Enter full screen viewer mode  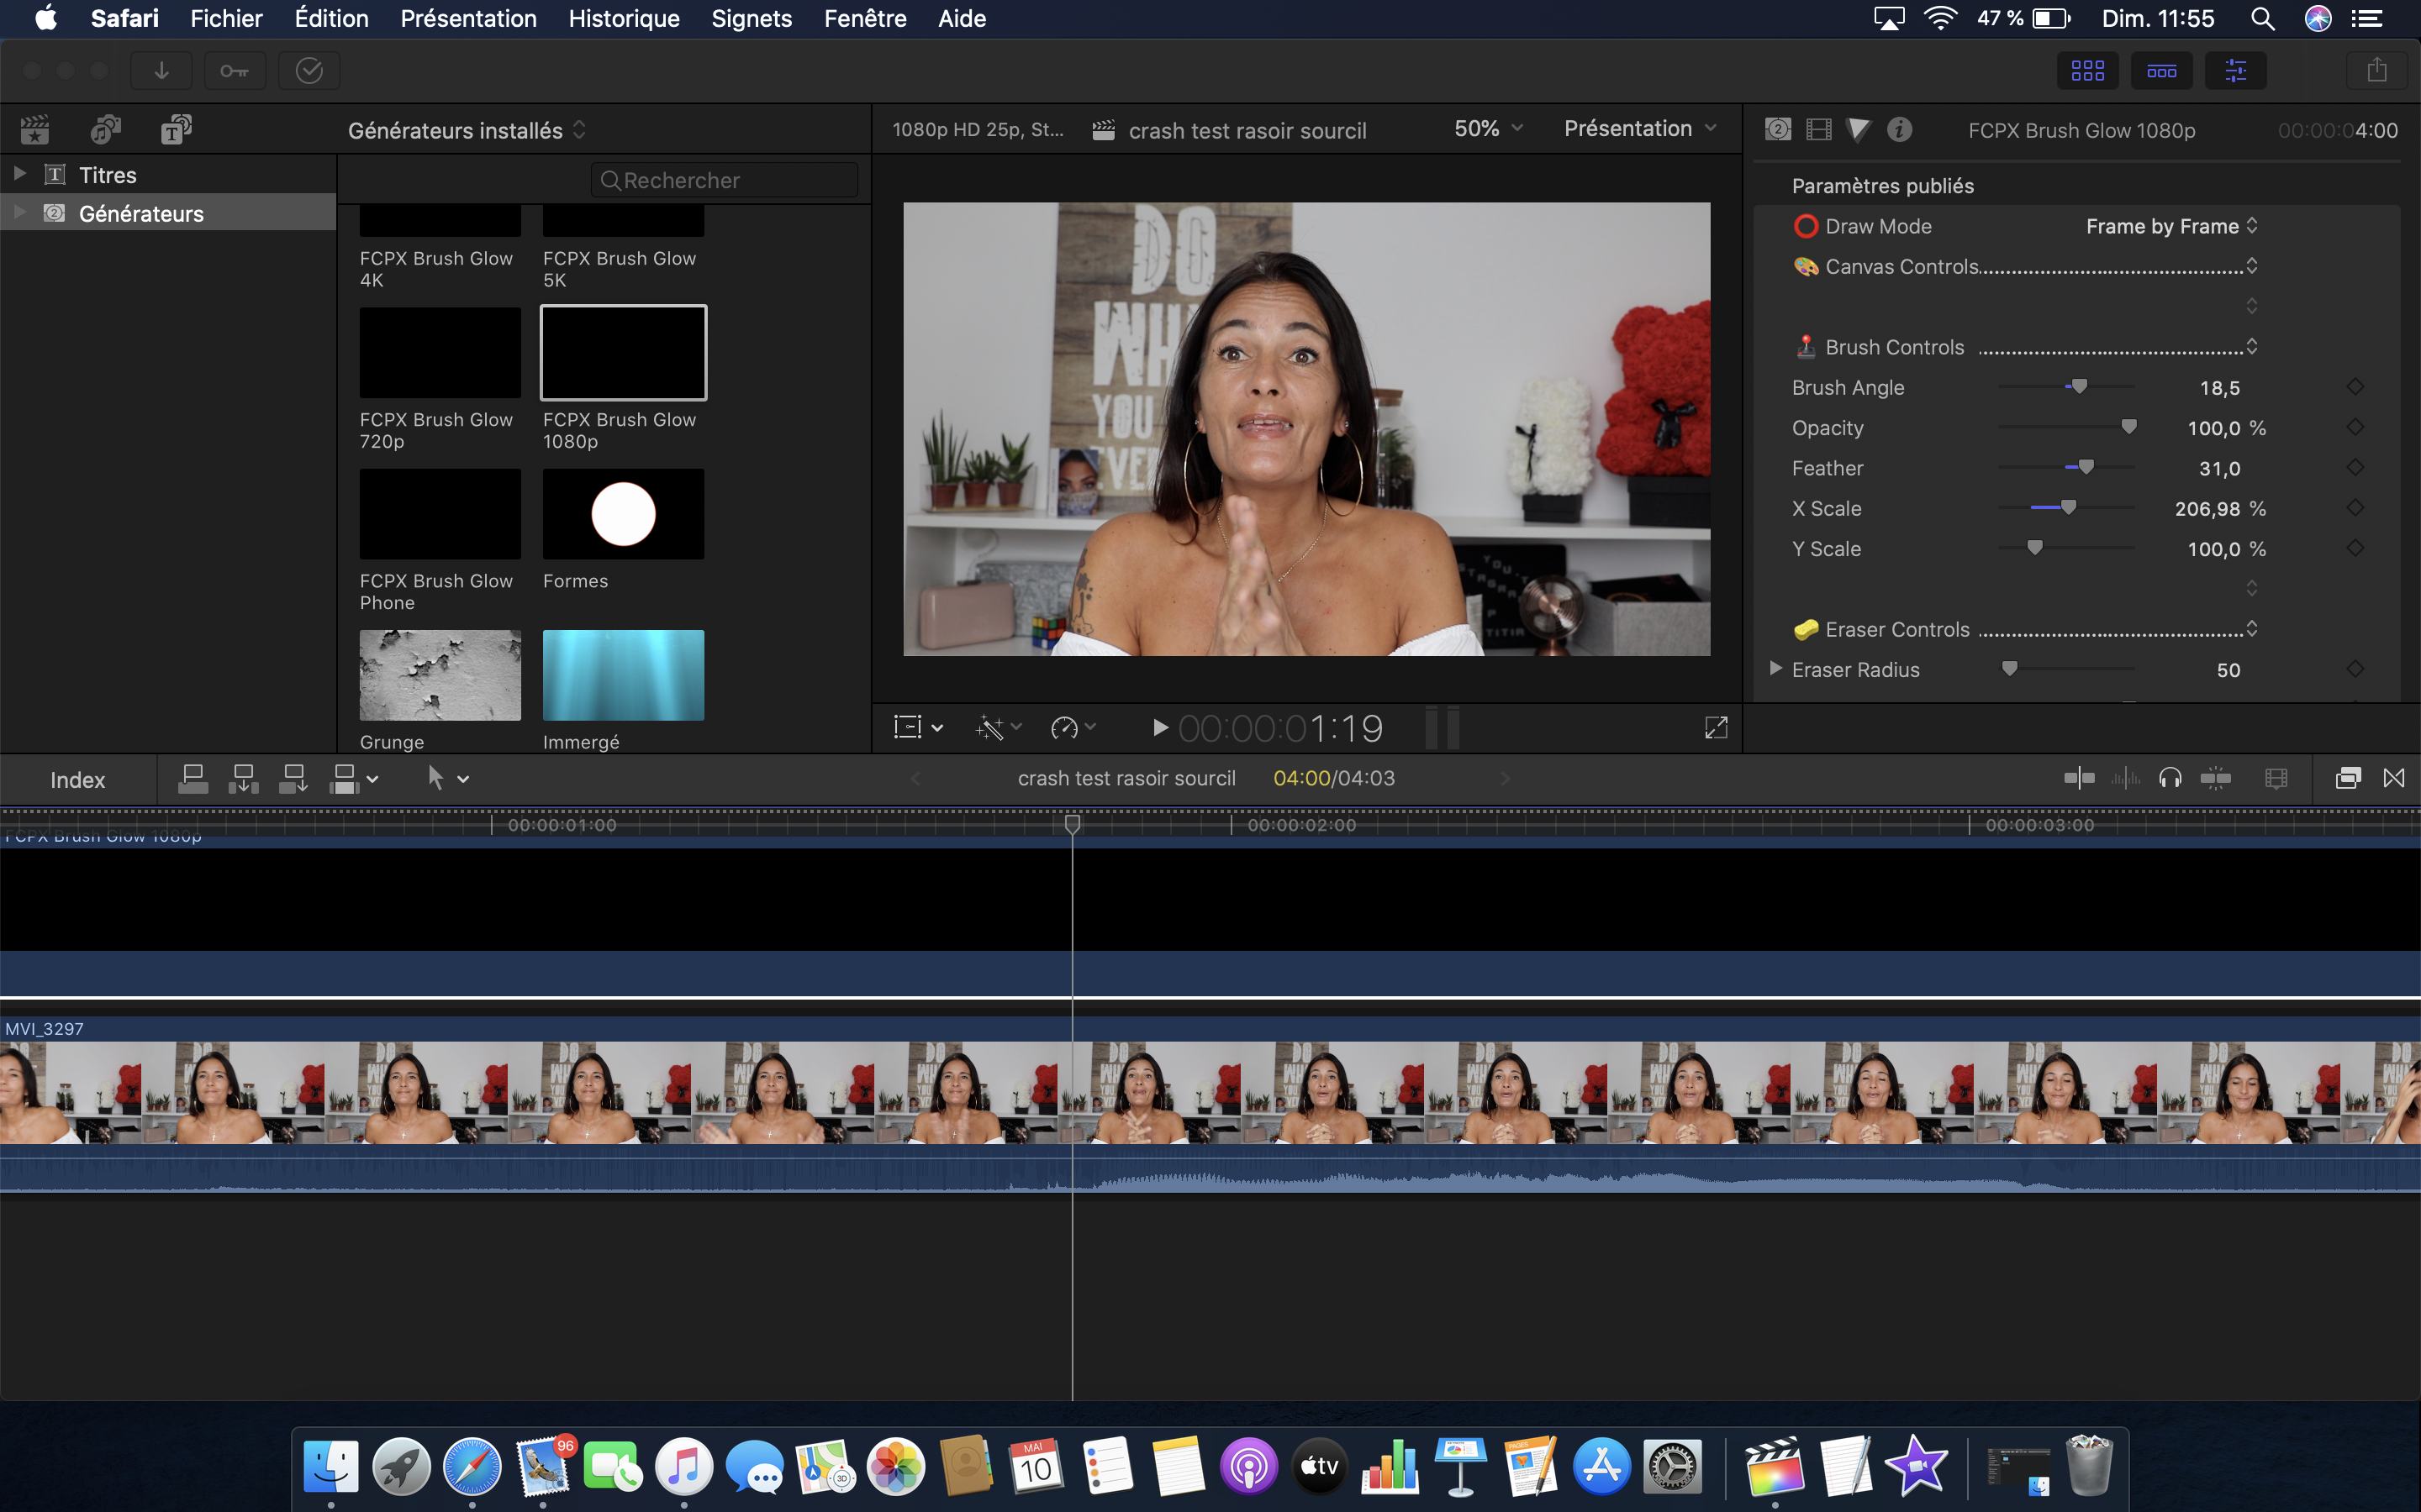pyautogui.click(x=1716, y=728)
